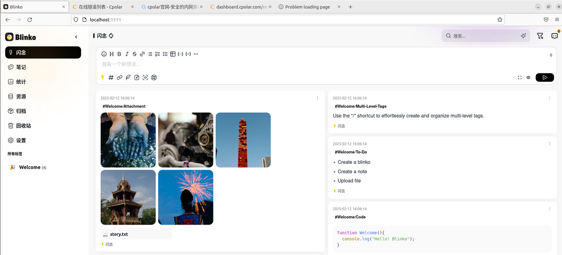This screenshot has height=255, width=562.
Task: Toggle italic formatting in the editor
Action: [126, 54]
